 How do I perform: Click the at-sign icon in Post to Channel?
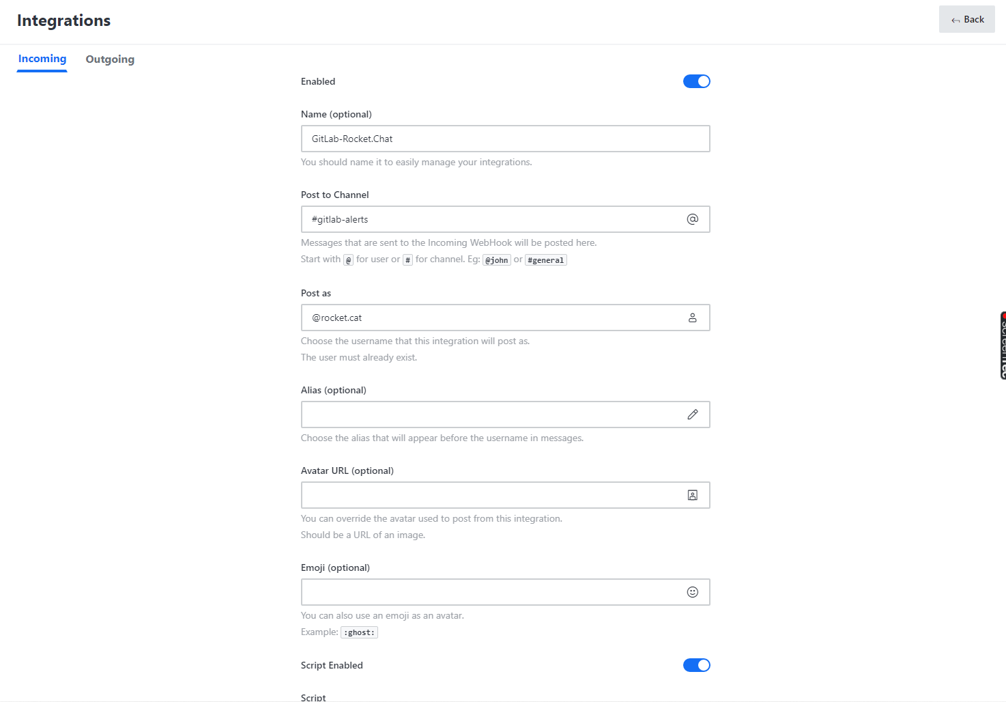click(x=692, y=219)
